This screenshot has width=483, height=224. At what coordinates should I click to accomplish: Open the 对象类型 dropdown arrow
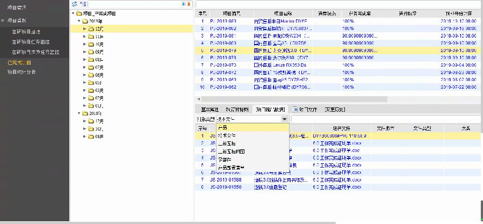[284, 119]
